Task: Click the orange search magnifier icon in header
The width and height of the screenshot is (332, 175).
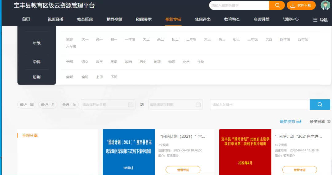Action: (277, 5)
